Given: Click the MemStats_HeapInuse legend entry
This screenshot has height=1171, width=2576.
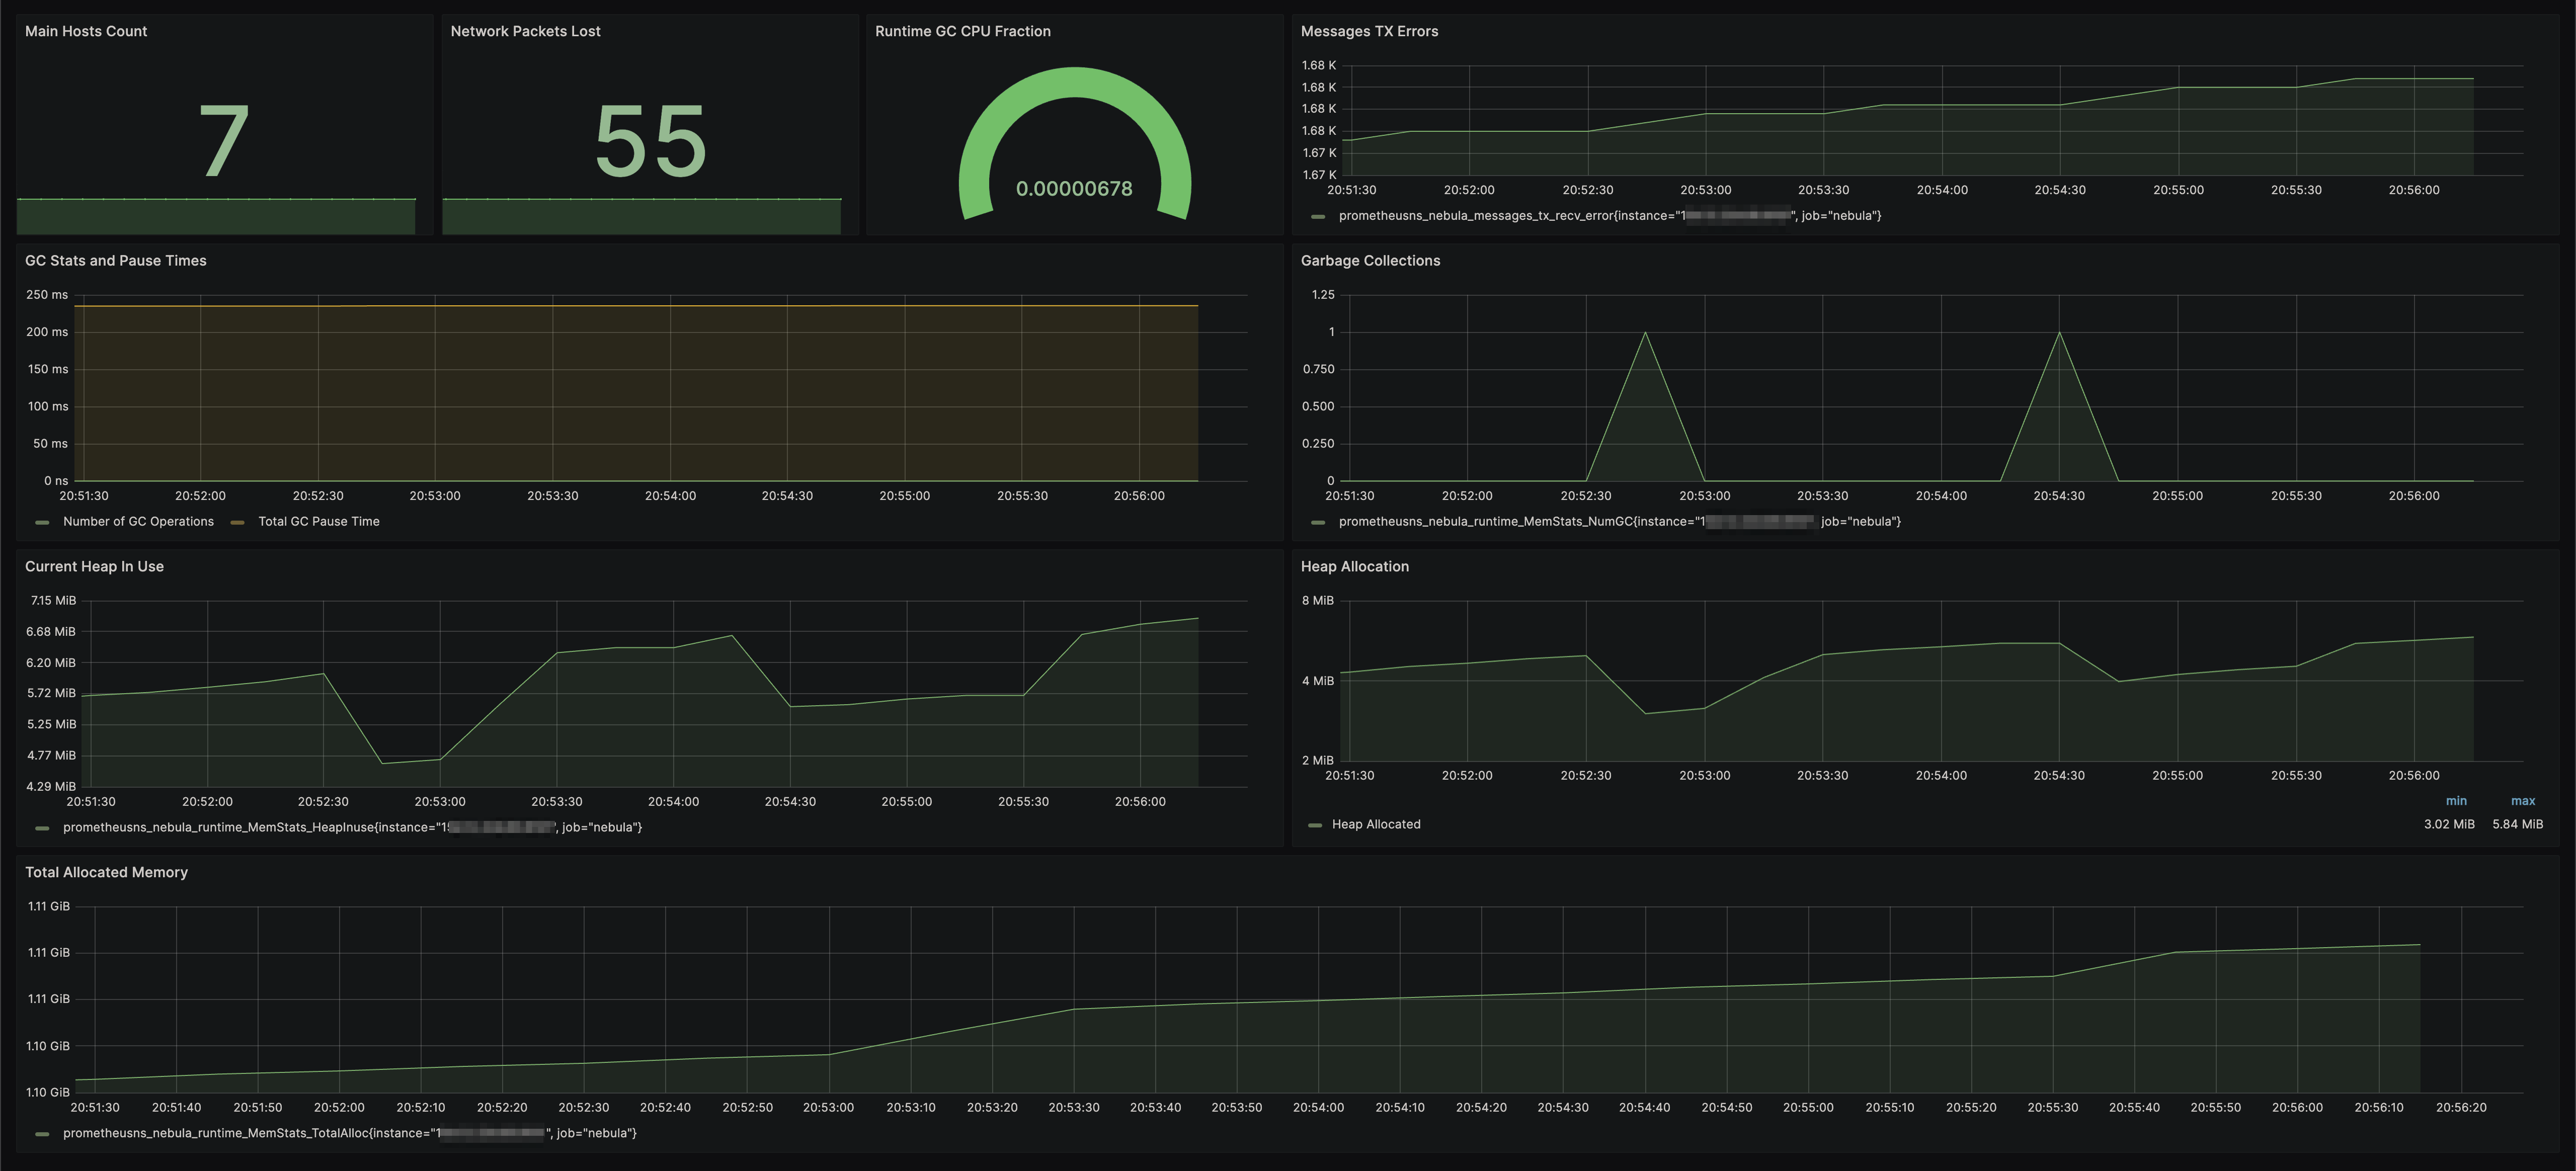Looking at the screenshot, I should (x=352, y=827).
